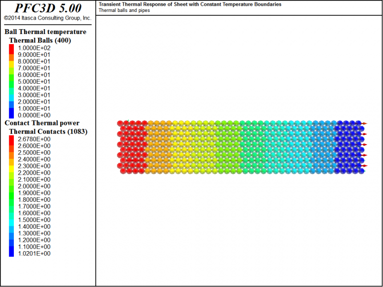The width and height of the screenshot is (383, 287).
Task: Click the 1.8000E+00 power value
Action: pyautogui.click(x=34, y=199)
